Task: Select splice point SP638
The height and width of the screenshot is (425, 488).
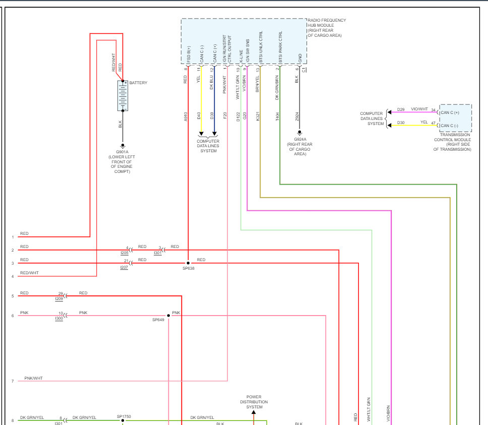Action: pyautogui.click(x=188, y=263)
